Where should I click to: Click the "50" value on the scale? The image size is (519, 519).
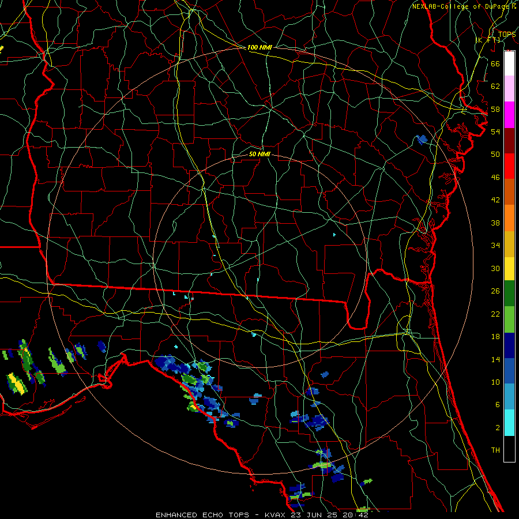pos(495,154)
